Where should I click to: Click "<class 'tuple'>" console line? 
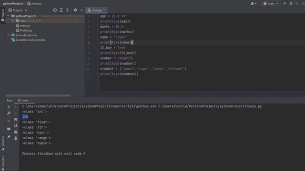36,143
